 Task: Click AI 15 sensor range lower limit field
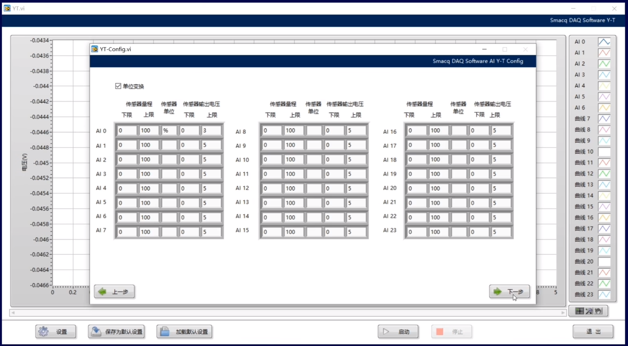pyautogui.click(x=272, y=232)
